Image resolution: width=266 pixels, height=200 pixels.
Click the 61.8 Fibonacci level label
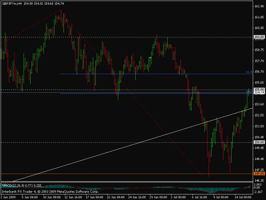249,72
